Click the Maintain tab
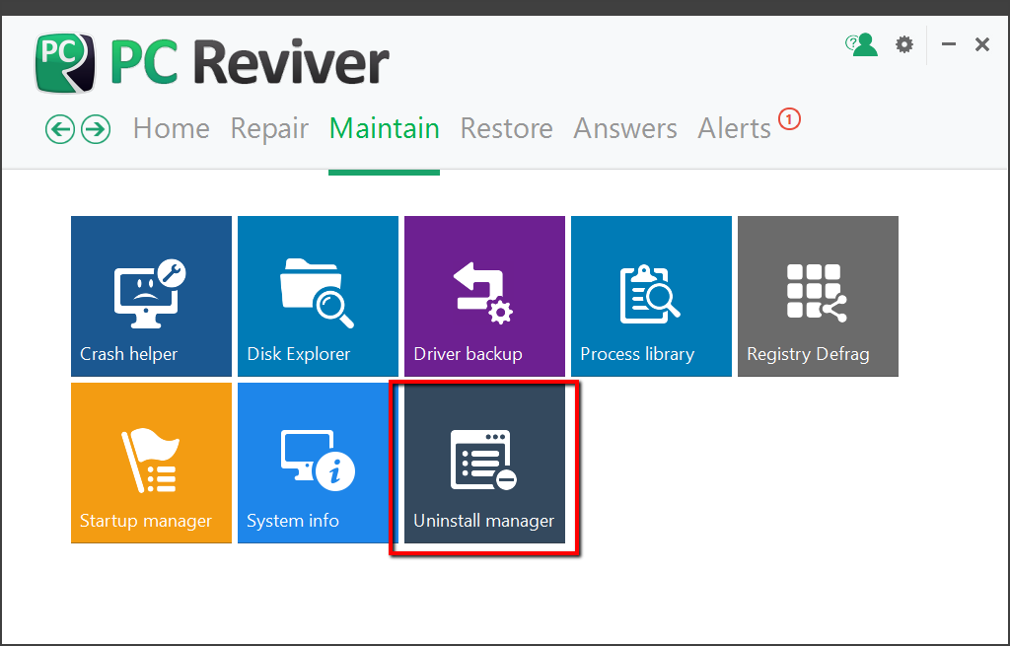This screenshot has width=1010, height=646. pyautogui.click(x=384, y=128)
